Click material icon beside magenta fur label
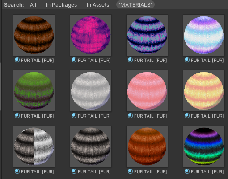The width and height of the screenshot is (228, 179). click(x=74, y=60)
